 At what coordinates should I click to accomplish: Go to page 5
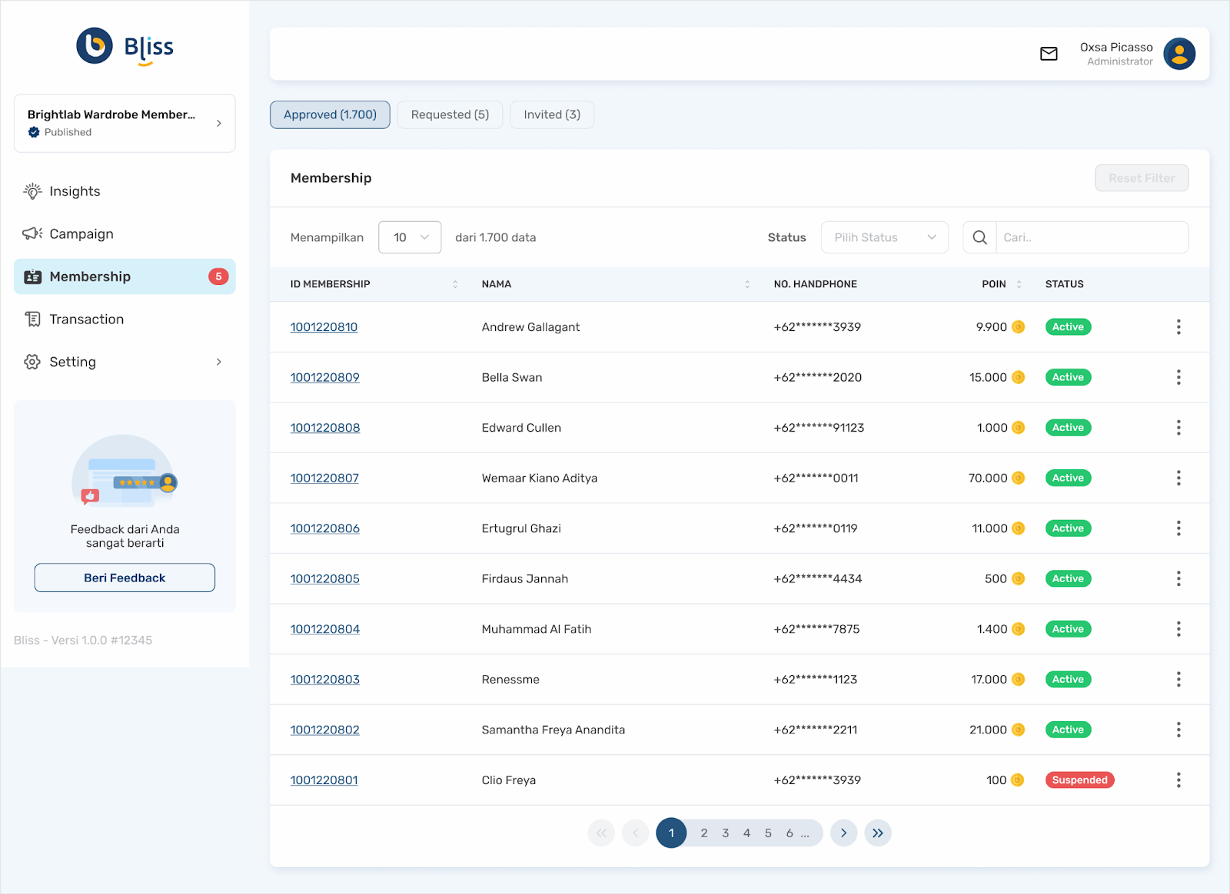coord(768,833)
